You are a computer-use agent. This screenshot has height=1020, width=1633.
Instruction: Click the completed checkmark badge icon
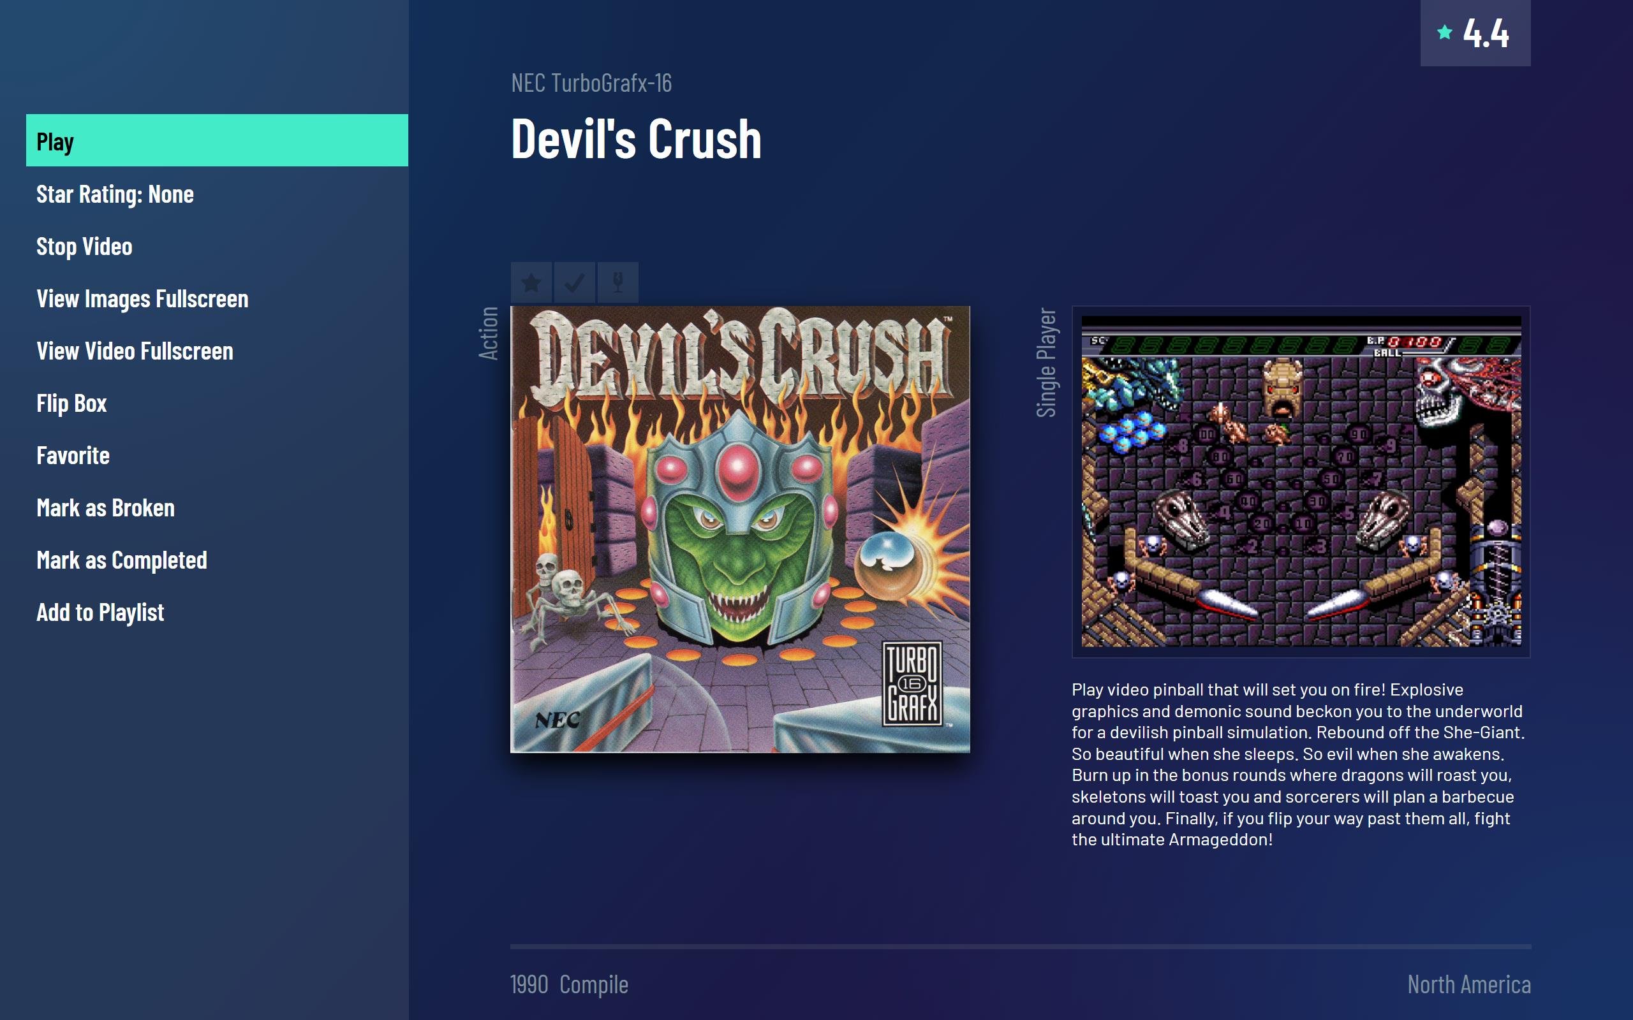[574, 282]
